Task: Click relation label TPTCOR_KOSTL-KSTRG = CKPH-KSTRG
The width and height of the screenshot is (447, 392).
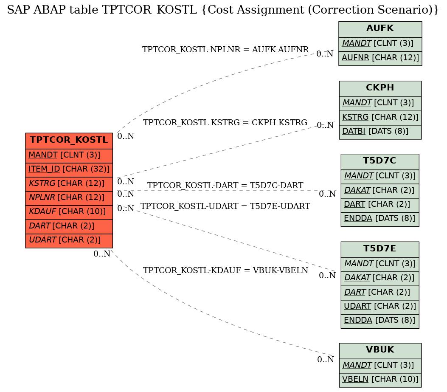Action: click(x=225, y=123)
